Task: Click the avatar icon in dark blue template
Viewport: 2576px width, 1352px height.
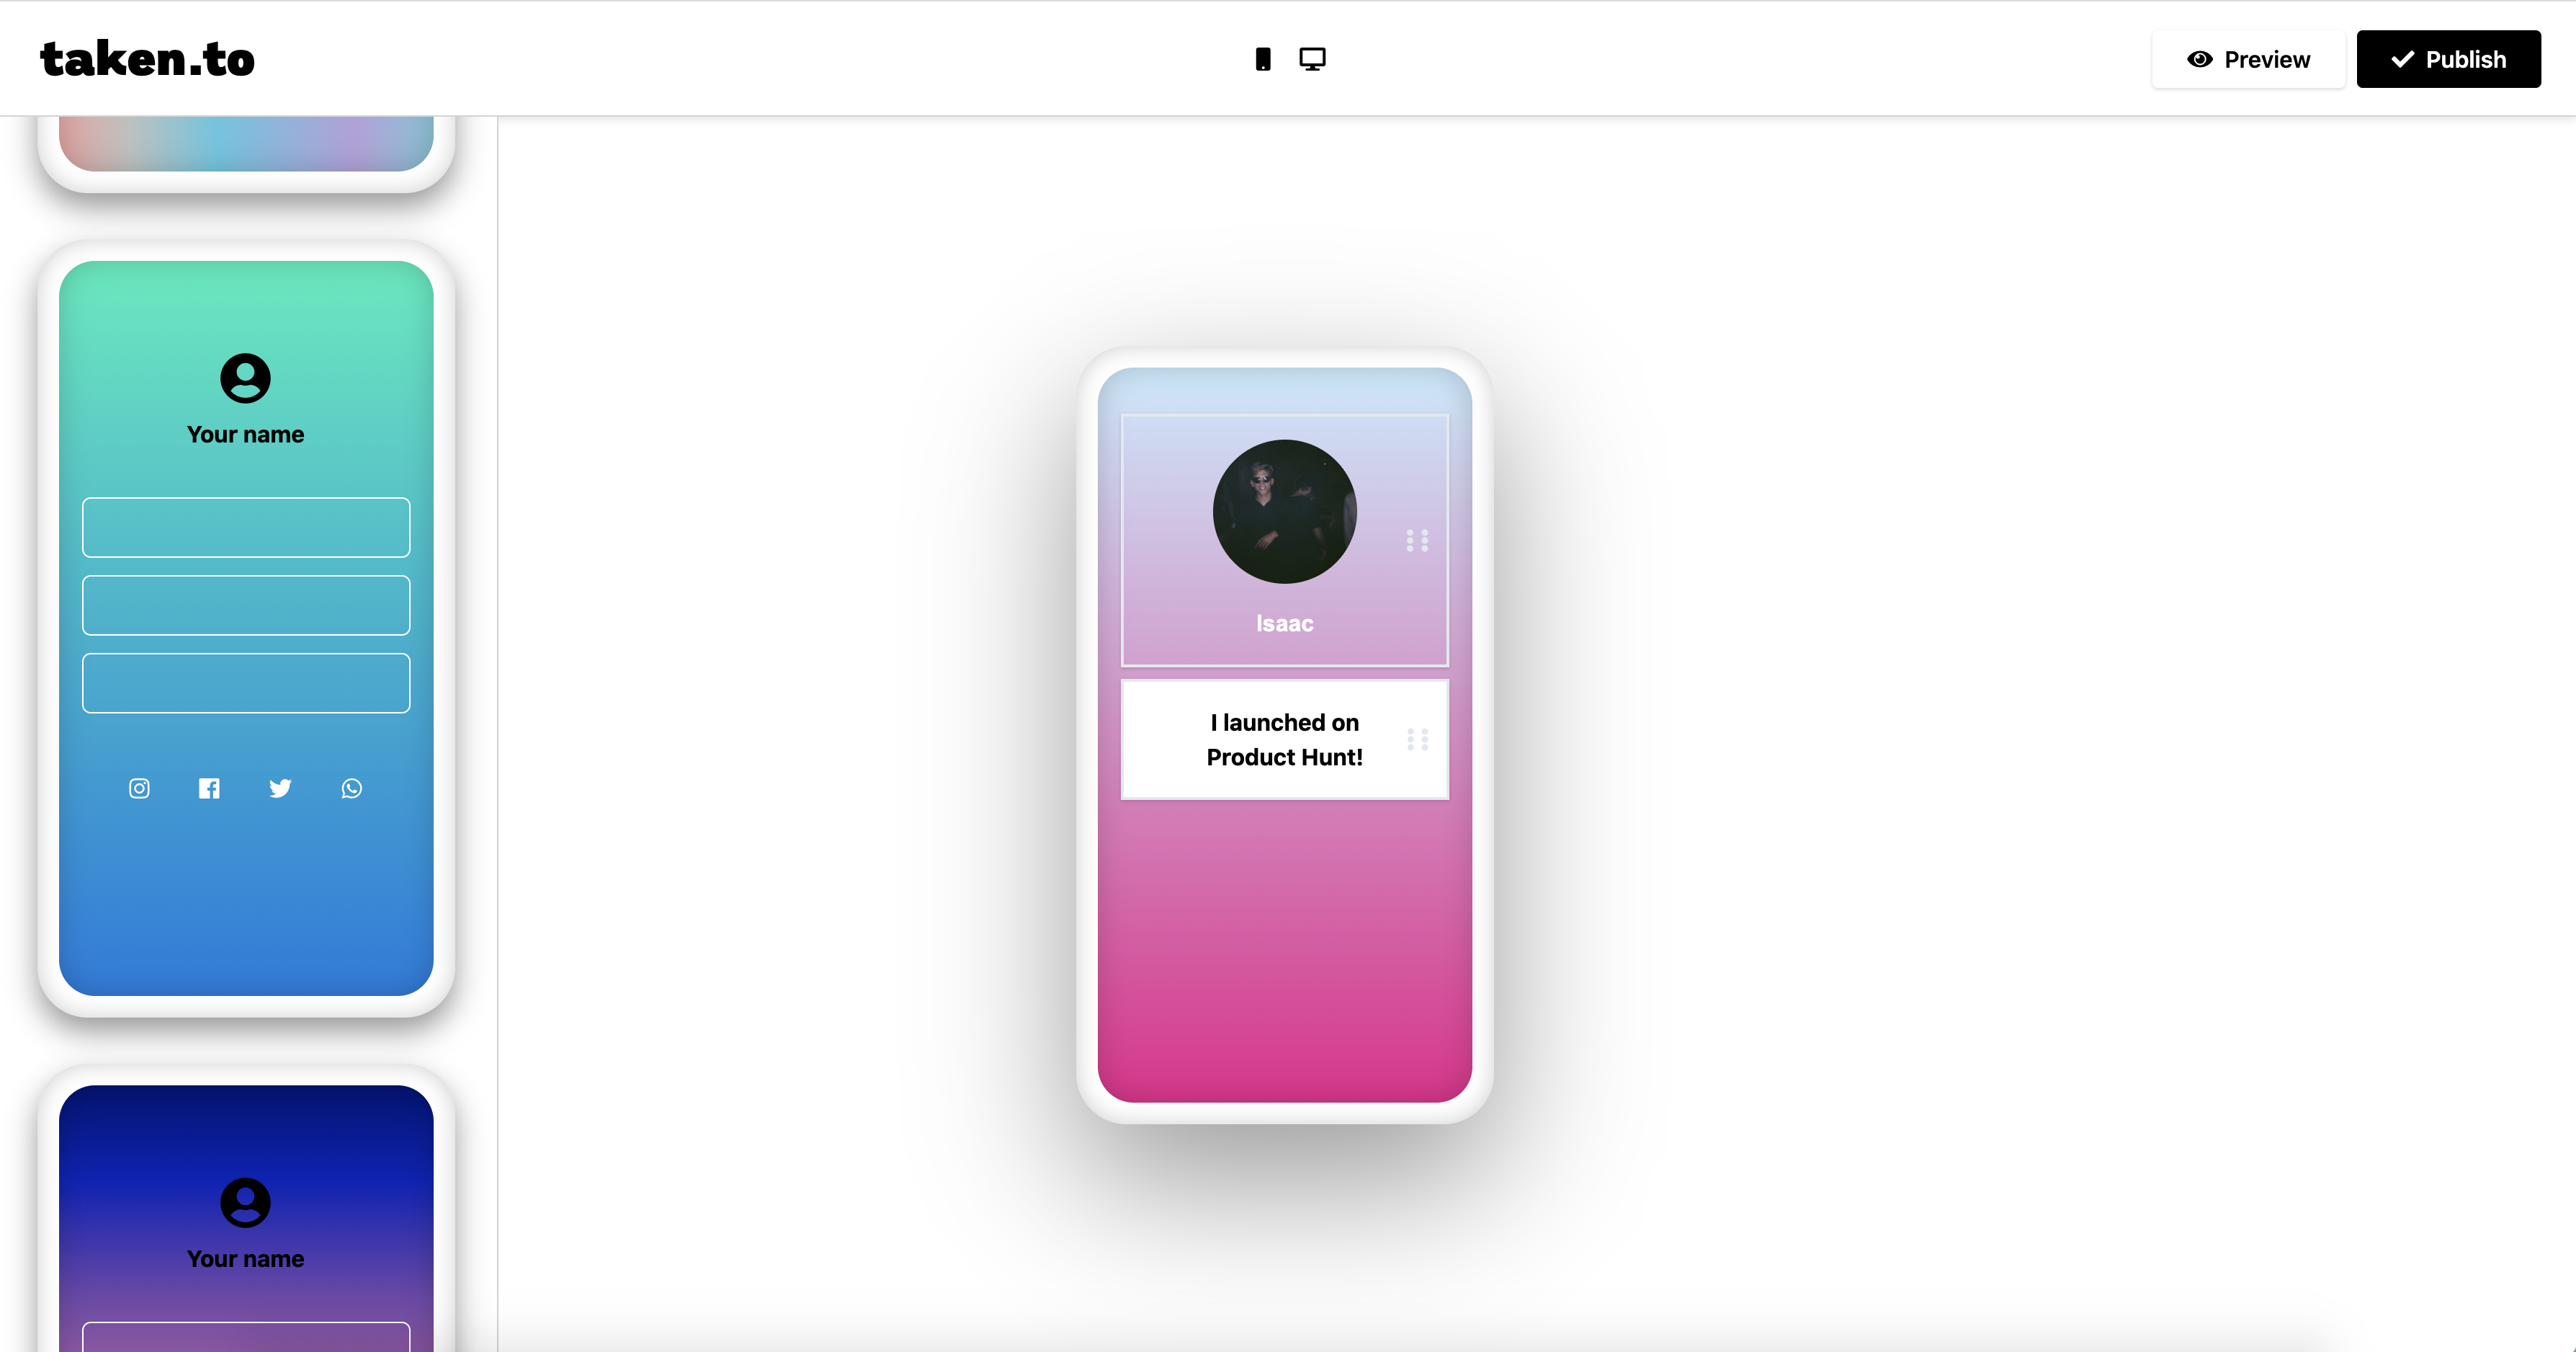Action: [x=245, y=1203]
